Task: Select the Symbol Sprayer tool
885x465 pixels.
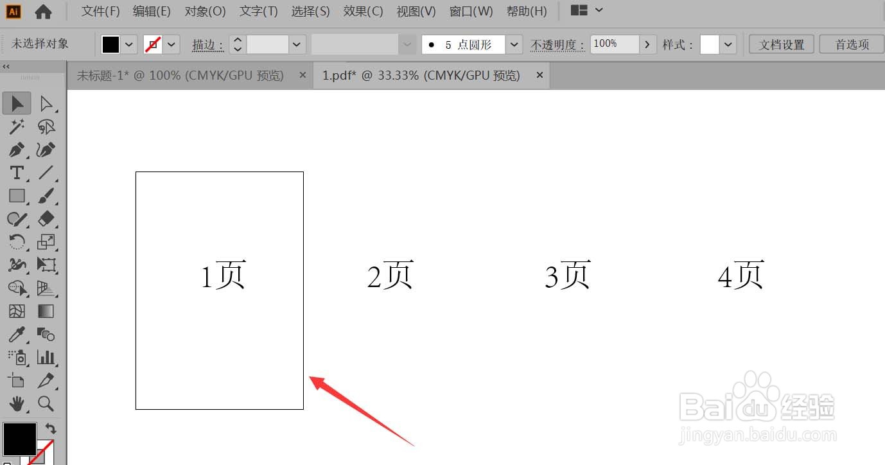Action: pos(17,358)
